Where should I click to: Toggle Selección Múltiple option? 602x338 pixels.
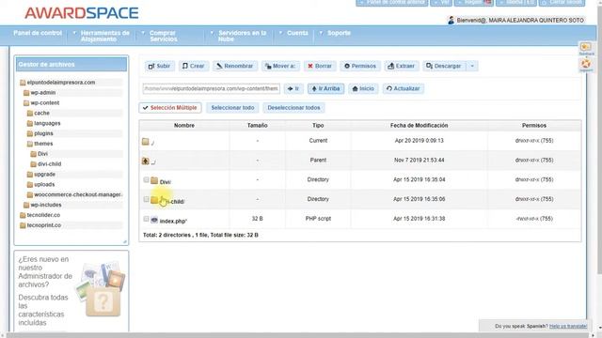coord(170,108)
